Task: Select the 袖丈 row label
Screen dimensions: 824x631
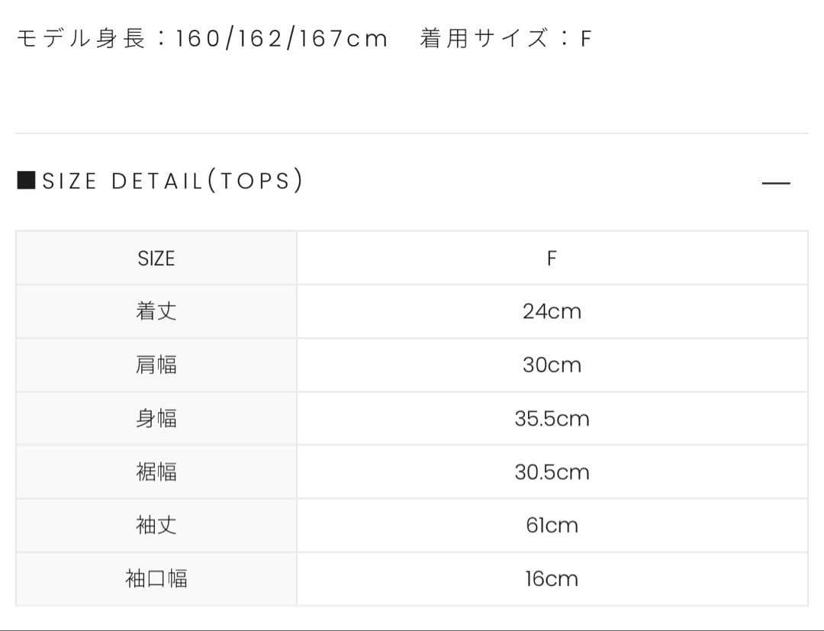Action: [x=156, y=526]
